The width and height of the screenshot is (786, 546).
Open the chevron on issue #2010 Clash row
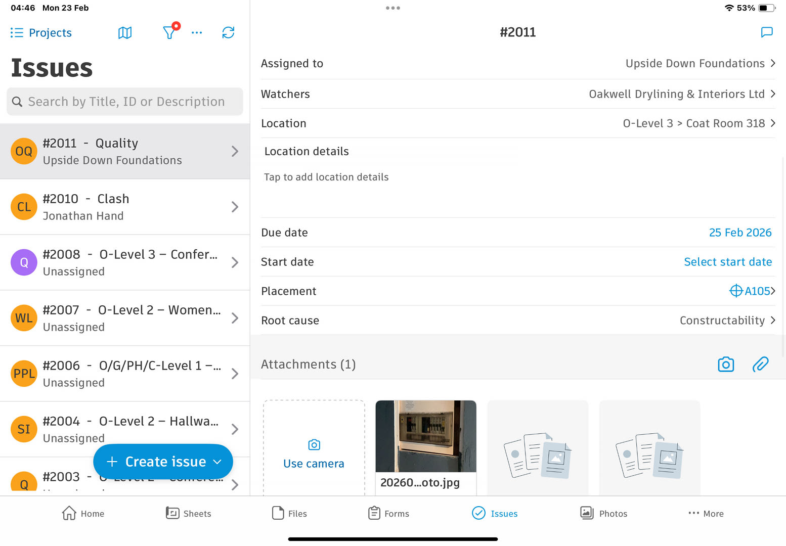[235, 207]
